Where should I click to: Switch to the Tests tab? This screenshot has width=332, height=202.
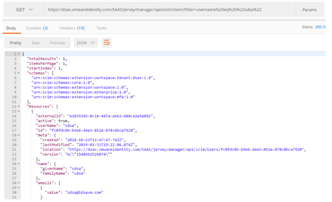pyautogui.click(x=101, y=28)
